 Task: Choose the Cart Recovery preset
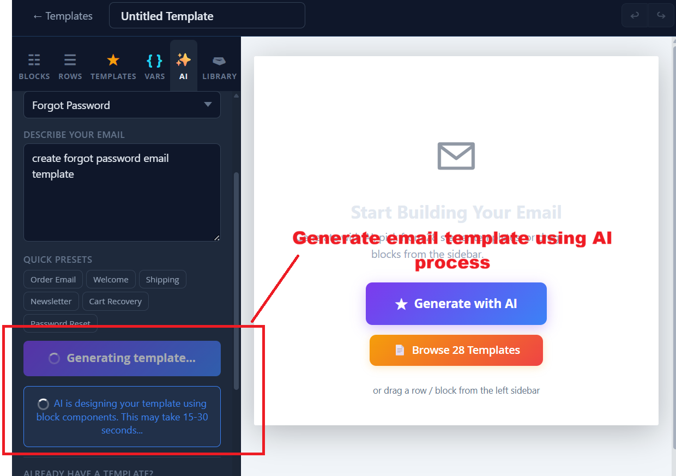pyautogui.click(x=115, y=301)
